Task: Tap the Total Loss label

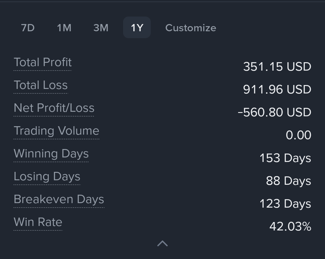Action: 41,85
